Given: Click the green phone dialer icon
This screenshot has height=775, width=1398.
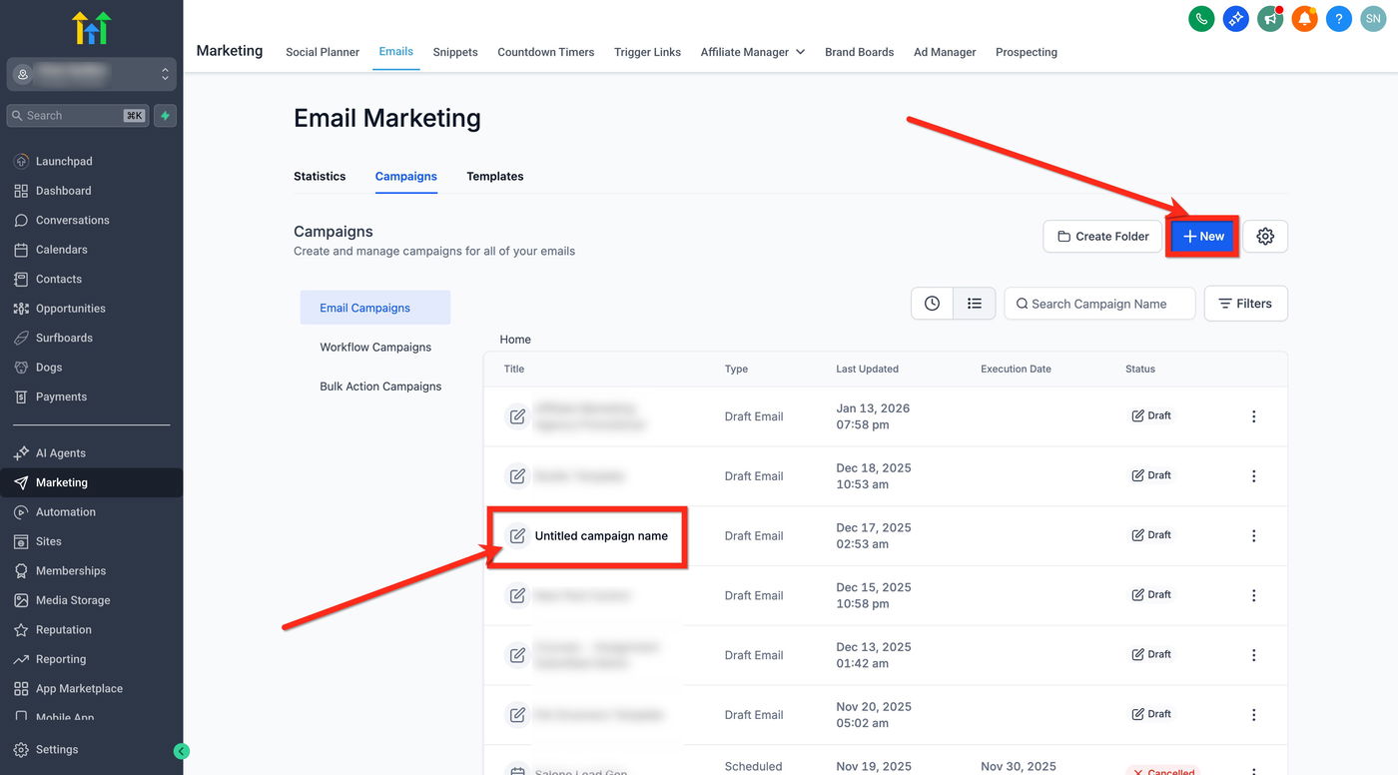Looking at the screenshot, I should point(1201,18).
